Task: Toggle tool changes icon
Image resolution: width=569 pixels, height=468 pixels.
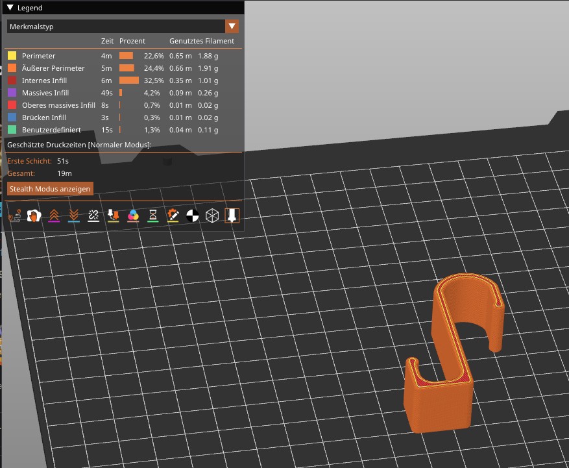Action: click(114, 216)
